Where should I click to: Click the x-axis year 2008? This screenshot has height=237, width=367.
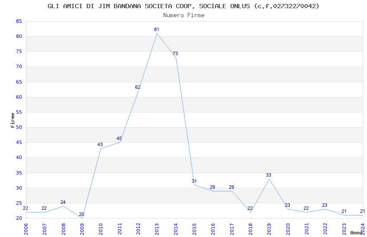[63, 229]
